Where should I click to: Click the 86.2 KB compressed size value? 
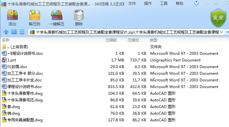coord(139,120)
